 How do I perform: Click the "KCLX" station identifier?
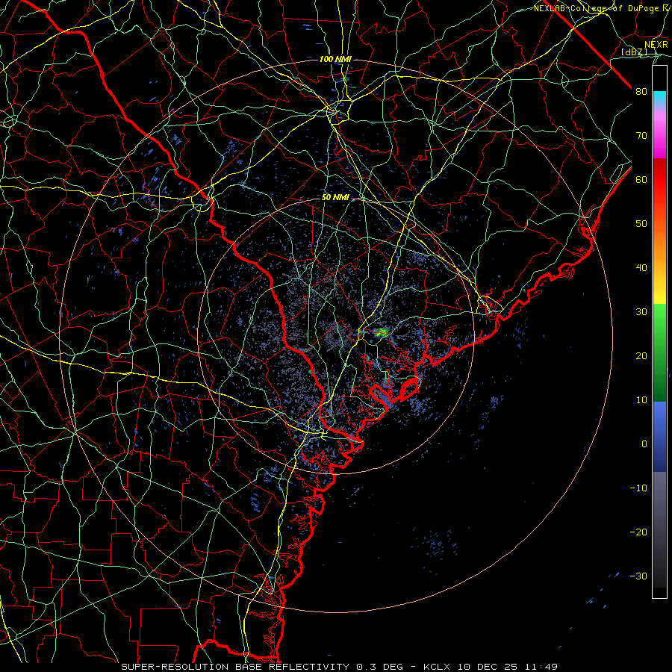437,667
